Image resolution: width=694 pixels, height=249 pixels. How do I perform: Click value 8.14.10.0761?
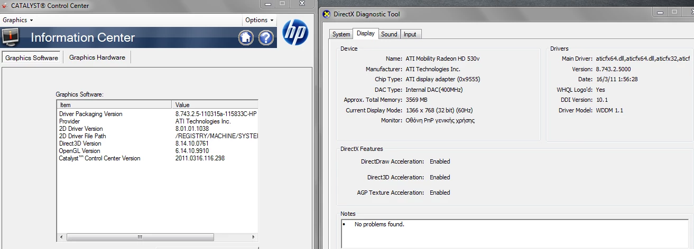click(192, 143)
